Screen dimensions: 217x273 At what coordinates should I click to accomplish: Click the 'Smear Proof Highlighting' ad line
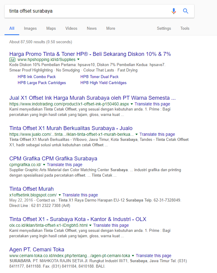tap(73, 70)
